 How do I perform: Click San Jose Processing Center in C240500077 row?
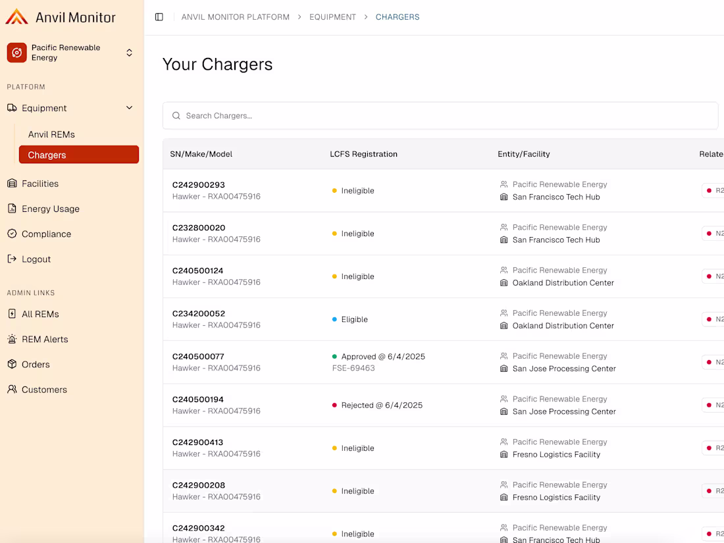(564, 369)
